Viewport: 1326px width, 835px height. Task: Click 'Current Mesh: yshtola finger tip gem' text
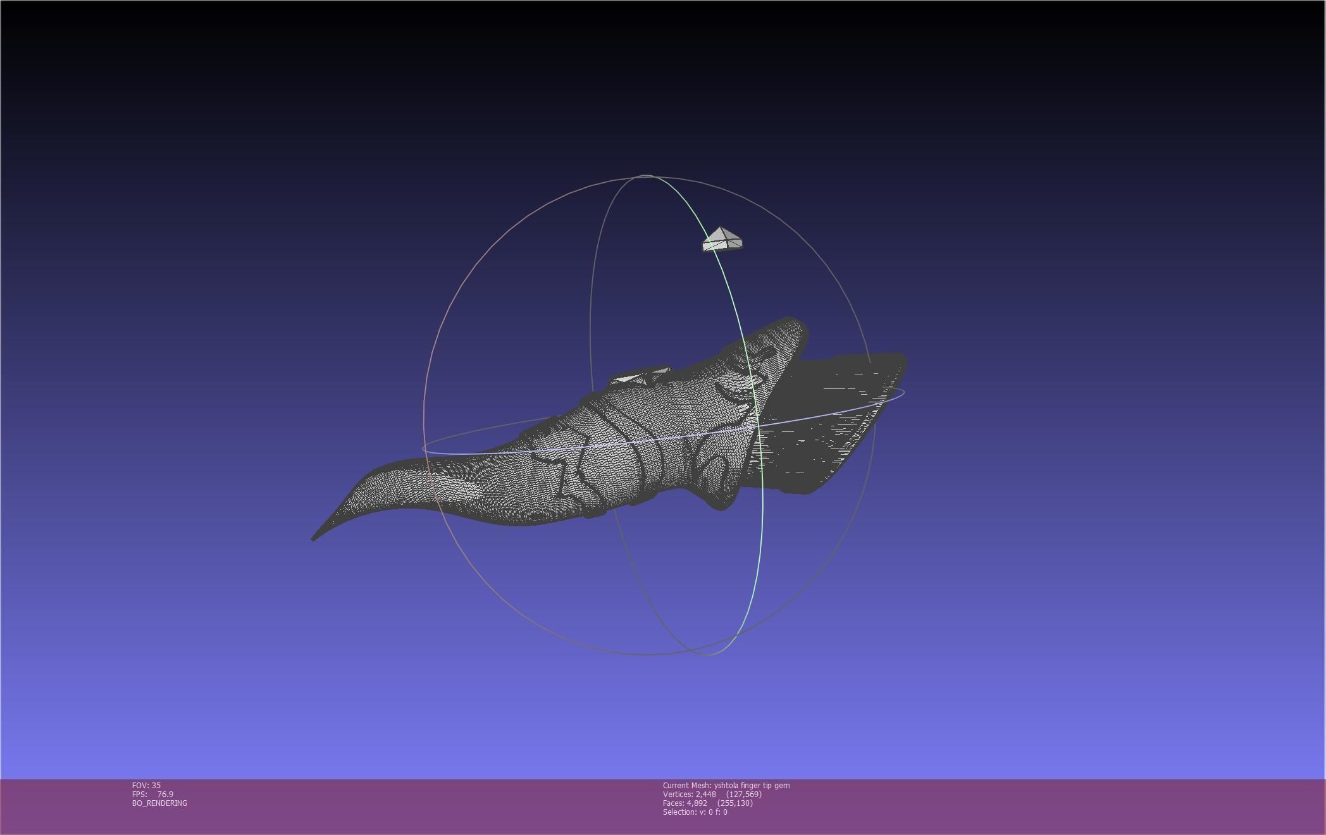[726, 785]
